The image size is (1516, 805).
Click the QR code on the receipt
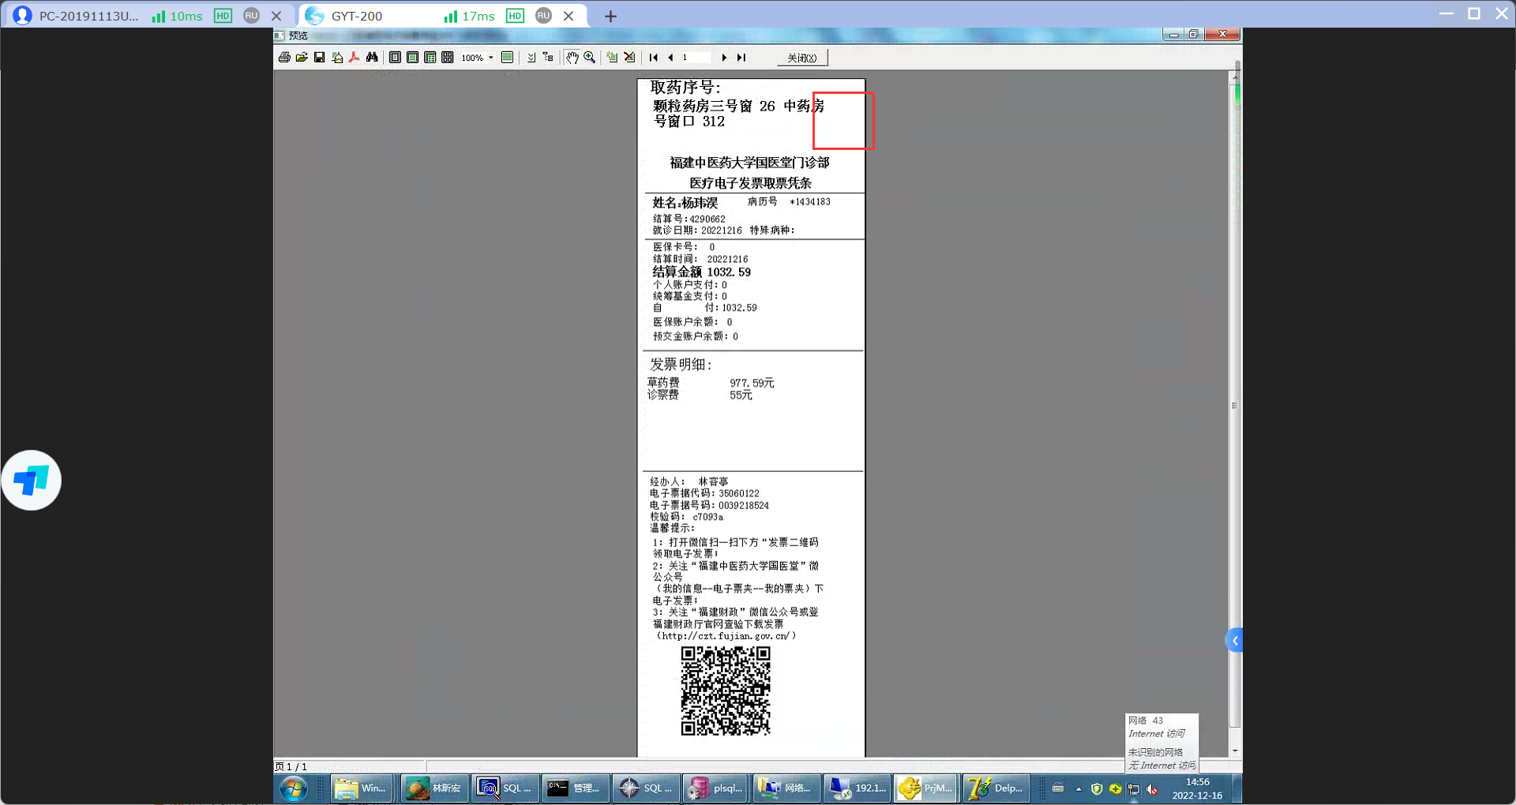click(x=726, y=691)
